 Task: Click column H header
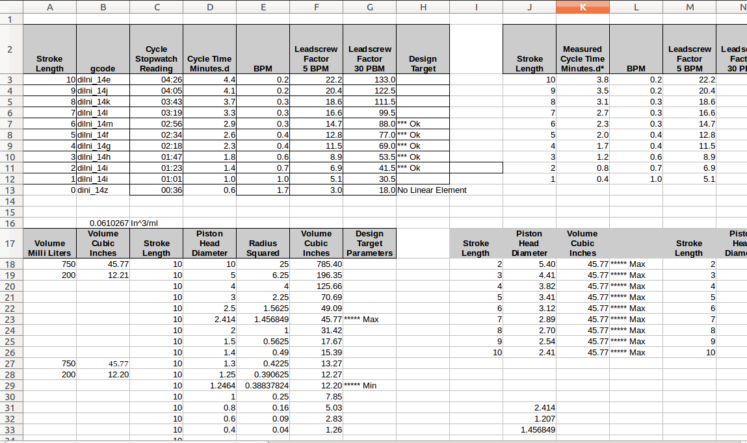click(423, 6)
